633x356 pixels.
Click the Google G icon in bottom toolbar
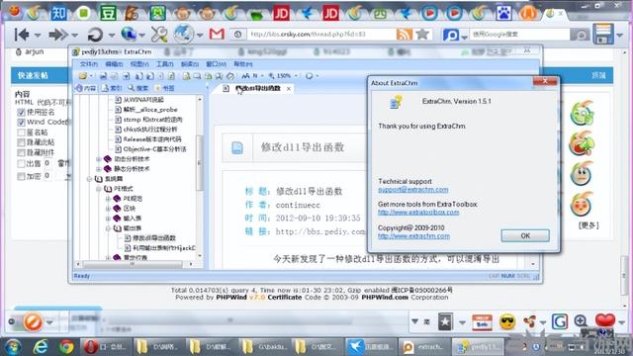[559, 321]
